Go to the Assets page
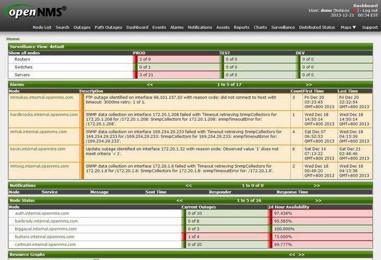 coord(223,28)
